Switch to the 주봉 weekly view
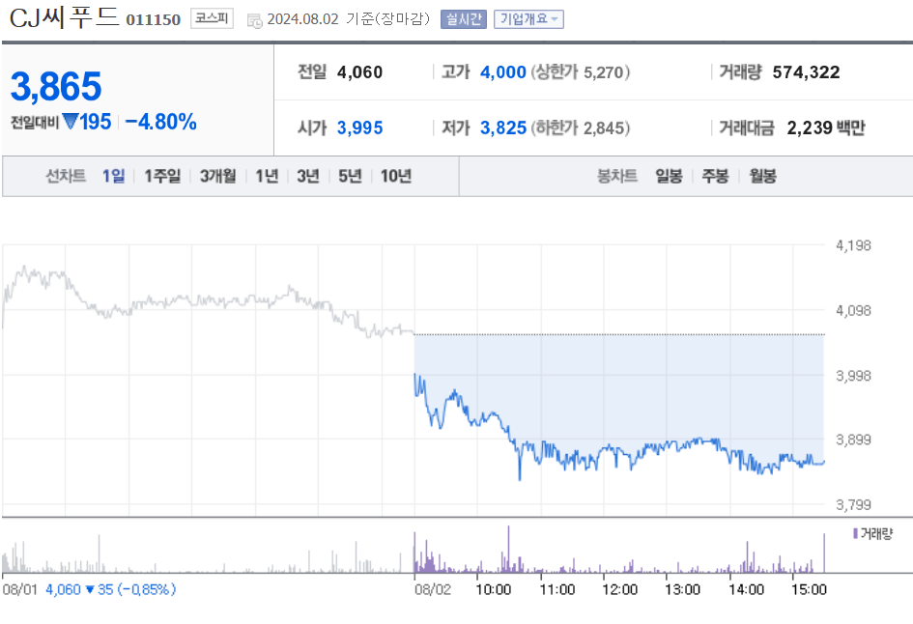The height and width of the screenshot is (624, 913). 714,177
